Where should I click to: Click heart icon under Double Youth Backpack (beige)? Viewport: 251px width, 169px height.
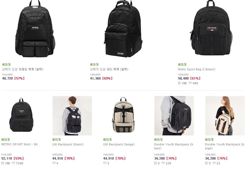(x=214, y=163)
